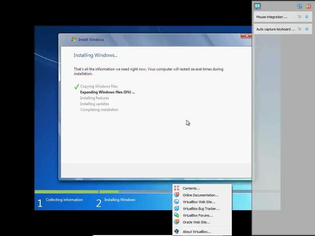The image size is (315, 236).
Task: Click the icon beside Oracle Web Site
Action: point(177,222)
